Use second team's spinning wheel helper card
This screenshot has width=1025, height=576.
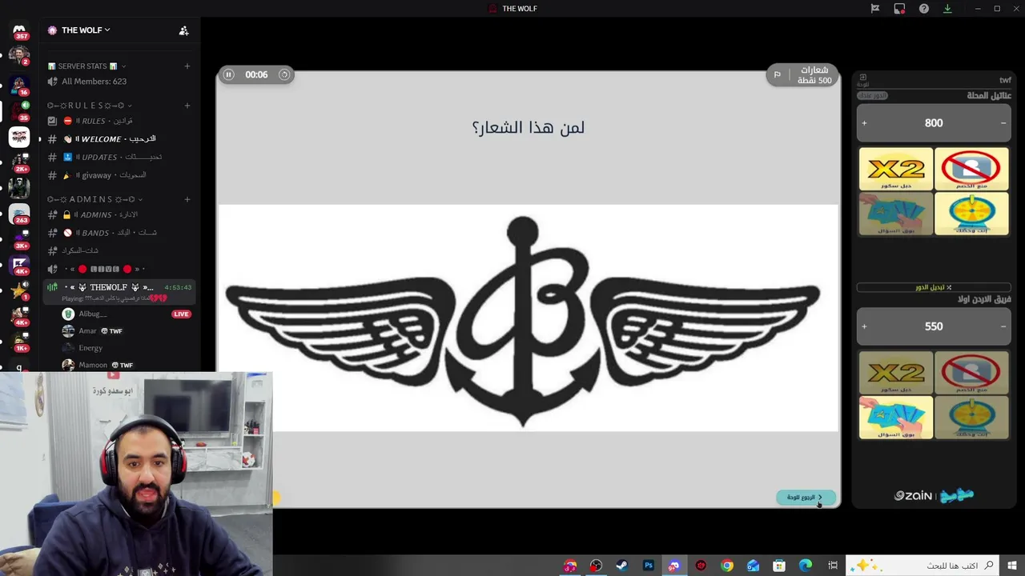[x=971, y=418]
